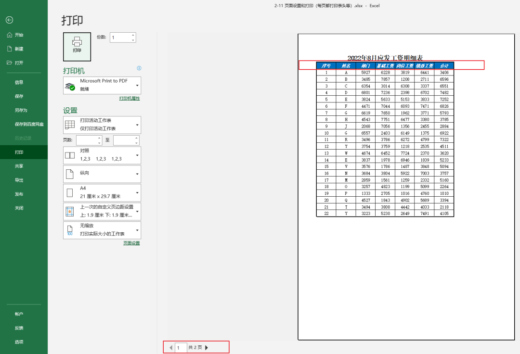Select 发布 Publish in sidebar
Image resolution: width=520 pixels, height=354 pixels.
[24, 194]
